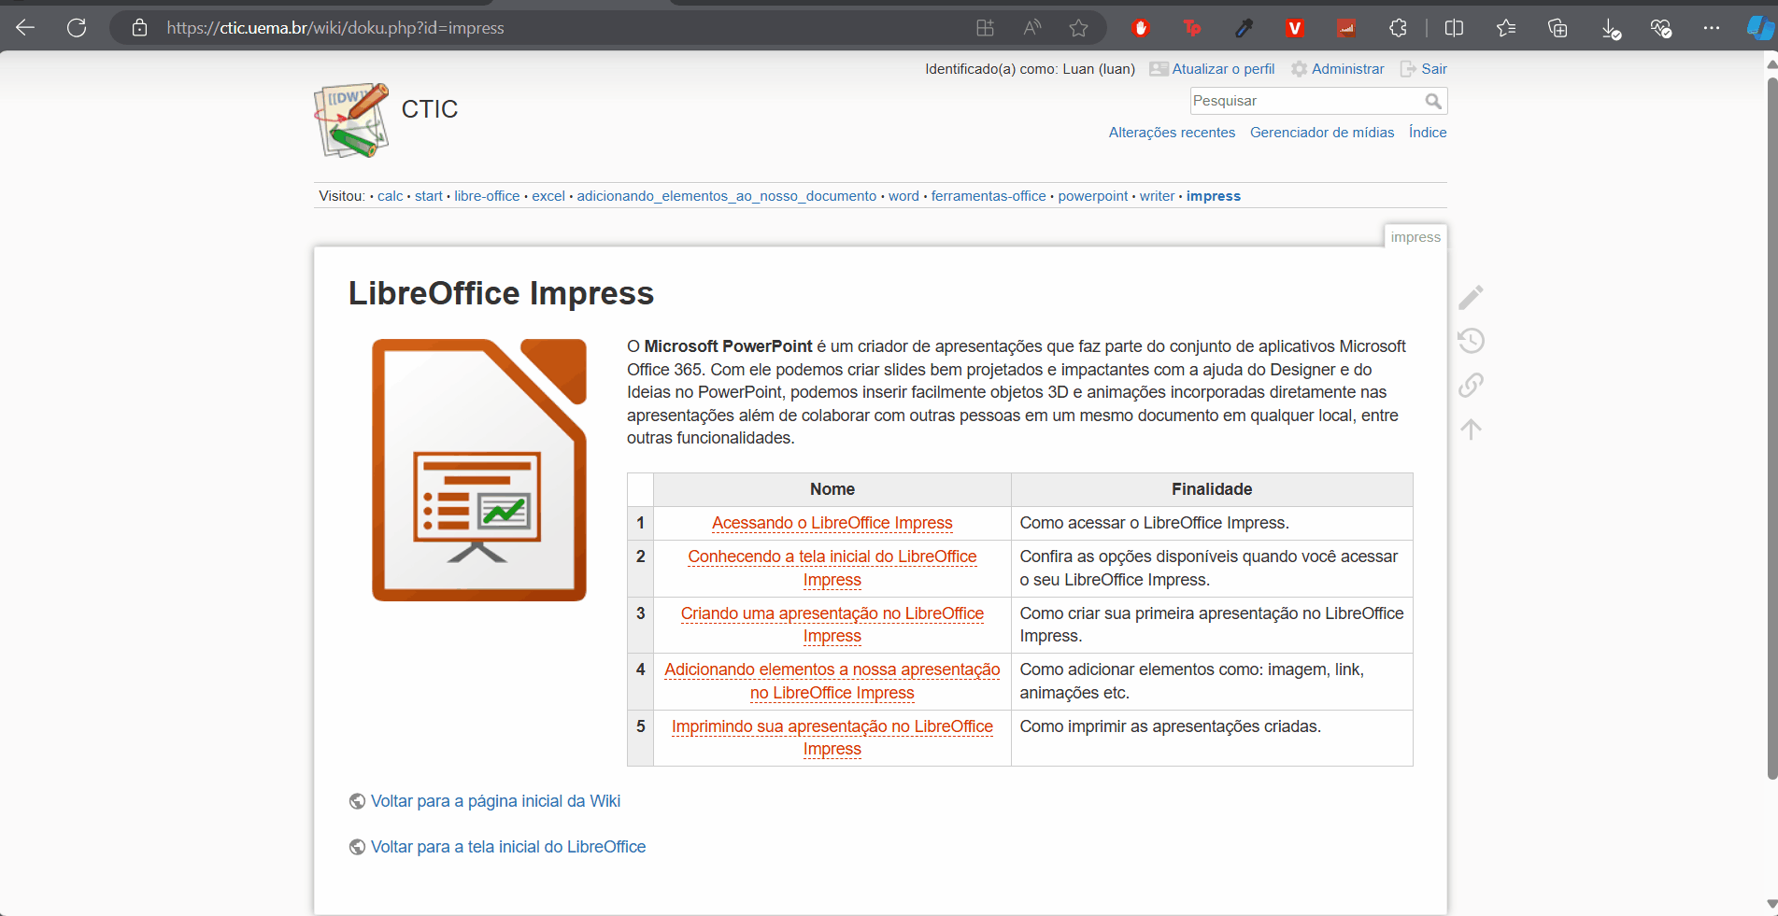Add page to favorites with star icon
The height and width of the screenshot is (916, 1778).
pyautogui.click(x=1078, y=28)
